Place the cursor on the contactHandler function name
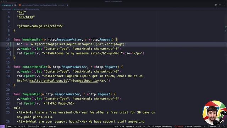The image size is (227, 128). pyautogui.click(x=35, y=67)
